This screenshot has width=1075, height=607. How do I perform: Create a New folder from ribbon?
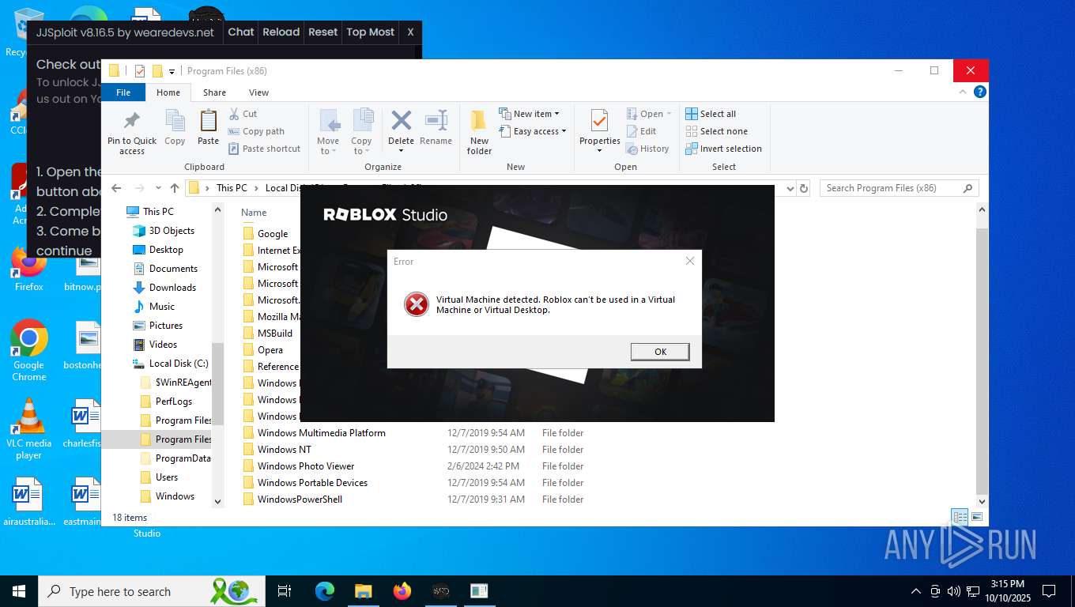pyautogui.click(x=479, y=131)
